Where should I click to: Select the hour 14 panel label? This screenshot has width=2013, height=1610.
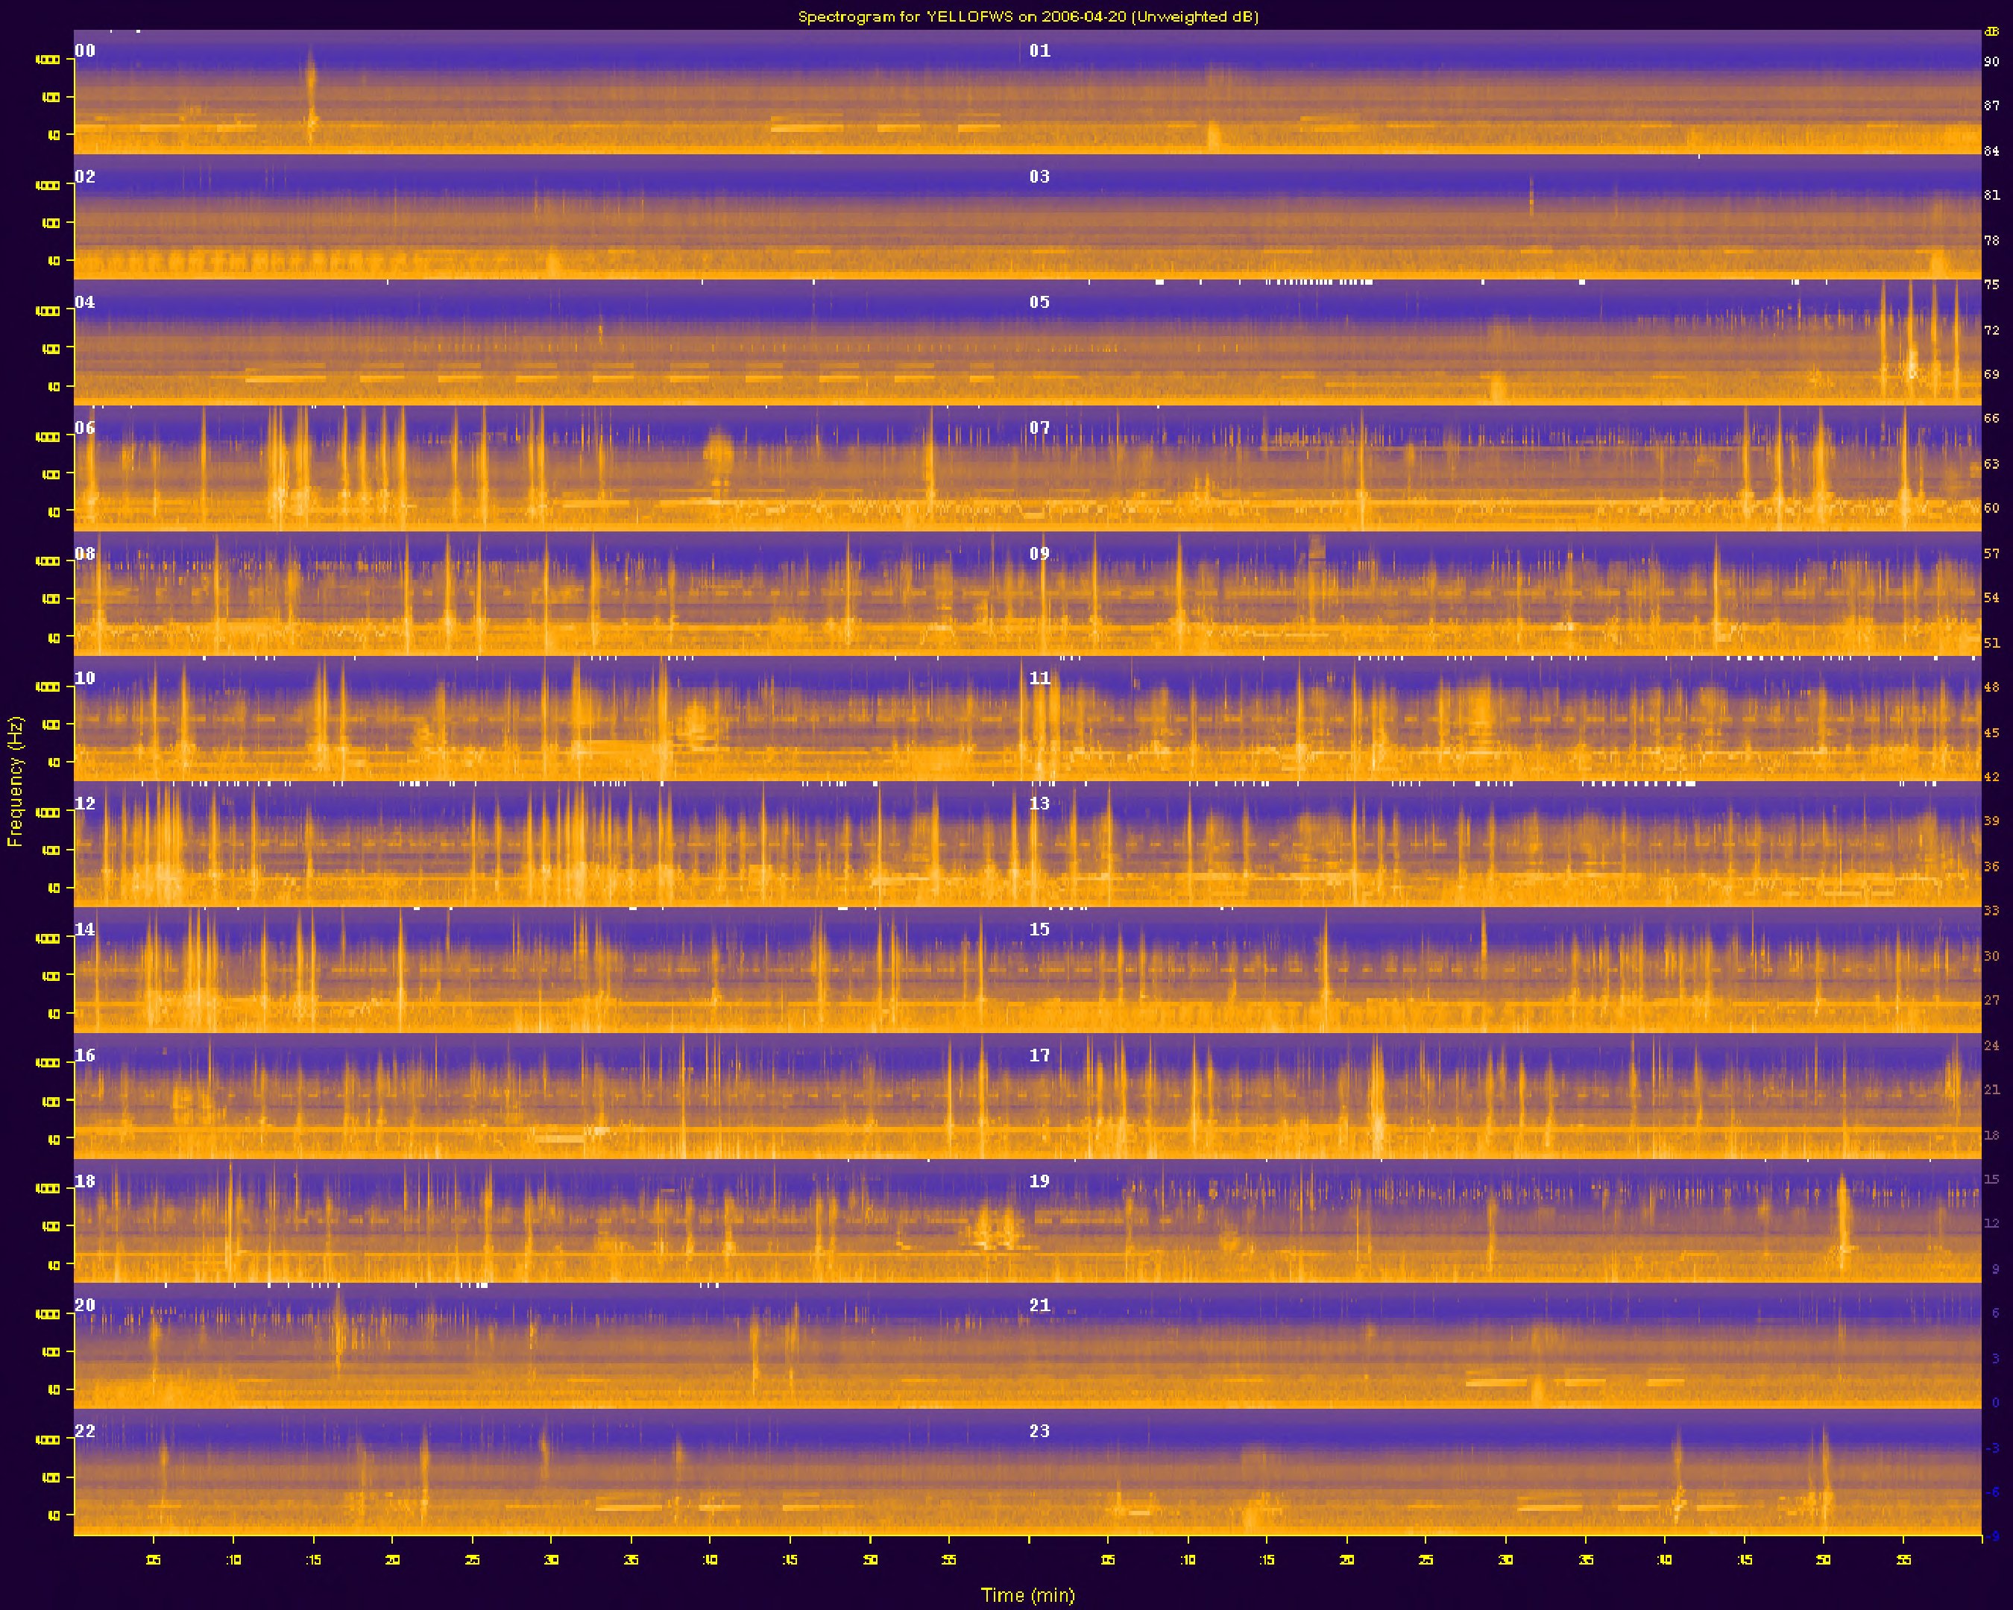pos(85,929)
